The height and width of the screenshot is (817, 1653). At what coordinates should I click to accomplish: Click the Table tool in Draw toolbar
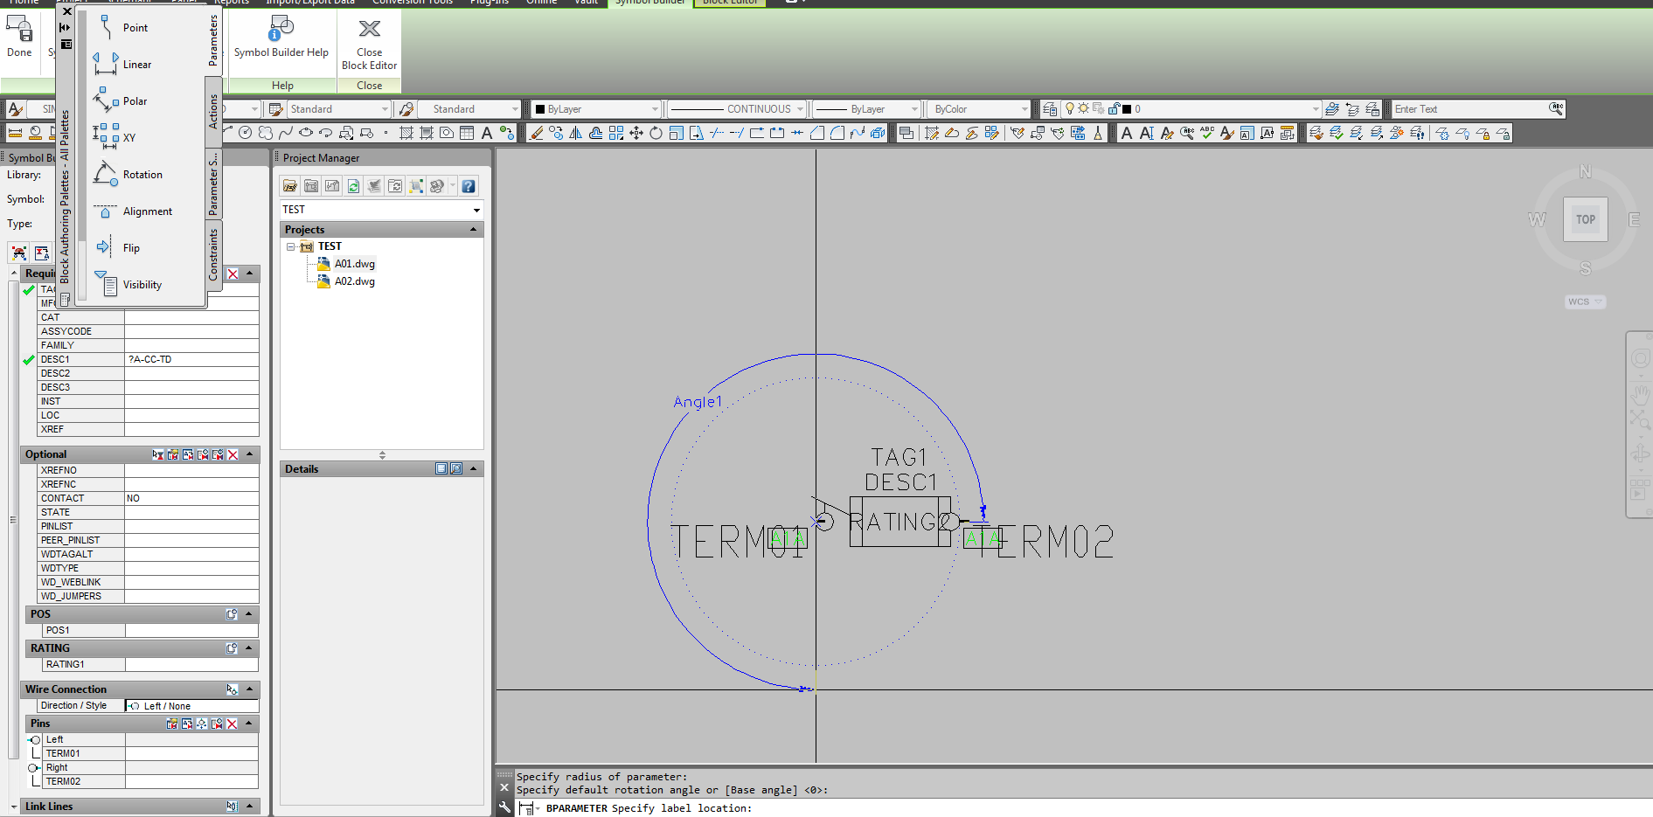tap(467, 133)
